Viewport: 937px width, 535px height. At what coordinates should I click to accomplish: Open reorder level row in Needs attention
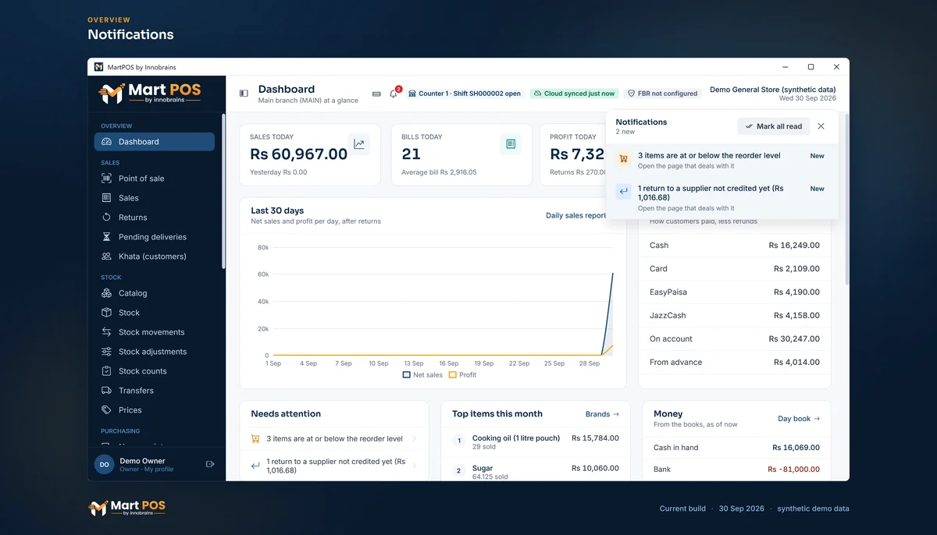[x=334, y=439]
